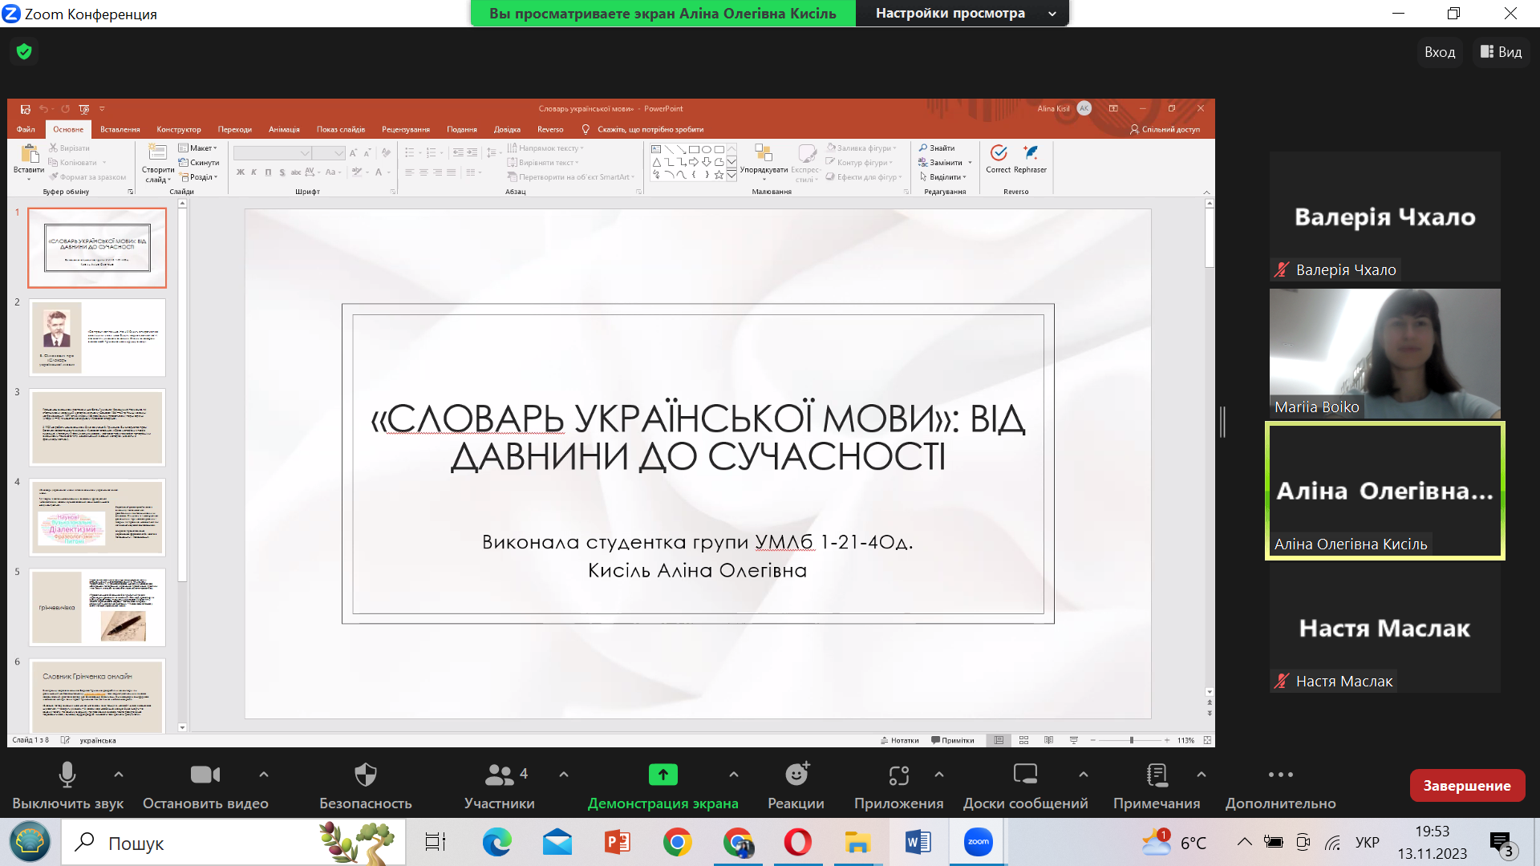Switch layout using Вид button
1540x866 pixels.
(1501, 52)
